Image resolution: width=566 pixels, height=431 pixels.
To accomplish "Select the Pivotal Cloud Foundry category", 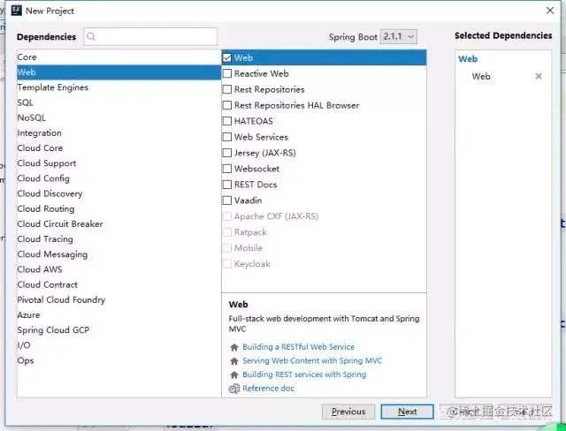I will point(119,299).
